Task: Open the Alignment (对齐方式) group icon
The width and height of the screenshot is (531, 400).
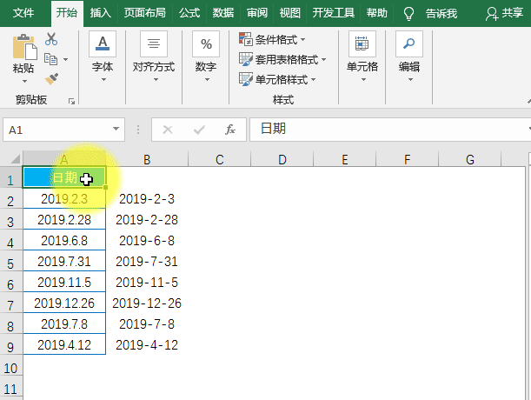Action: pos(154,43)
